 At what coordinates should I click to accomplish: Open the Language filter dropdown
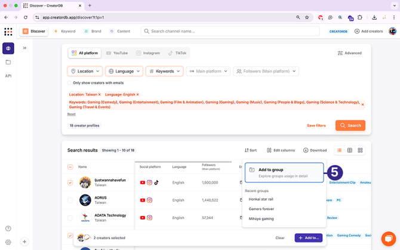tap(124, 71)
